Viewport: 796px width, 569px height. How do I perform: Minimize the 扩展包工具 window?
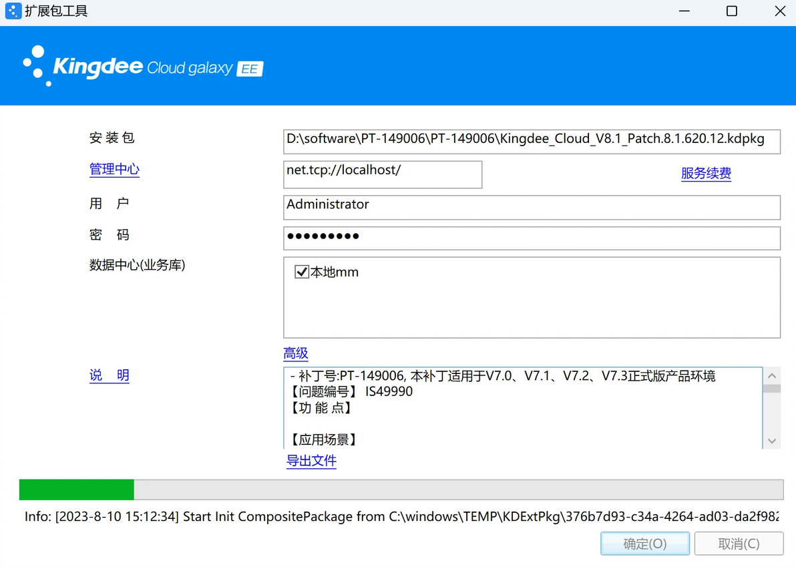pos(684,11)
